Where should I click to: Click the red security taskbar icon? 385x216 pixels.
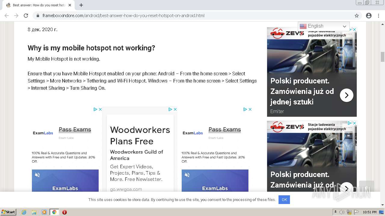(x=64, y=212)
